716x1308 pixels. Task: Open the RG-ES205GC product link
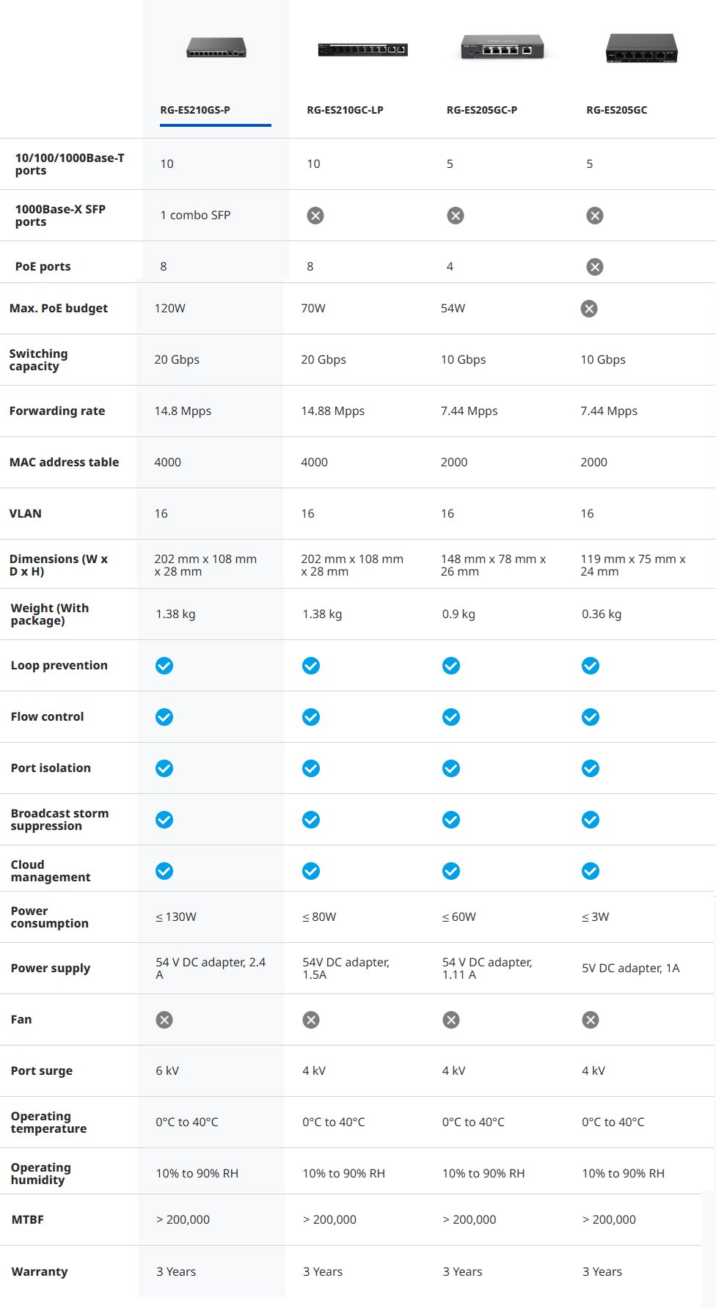(x=616, y=110)
